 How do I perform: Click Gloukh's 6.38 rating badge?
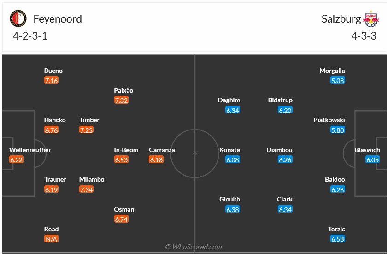(x=233, y=209)
